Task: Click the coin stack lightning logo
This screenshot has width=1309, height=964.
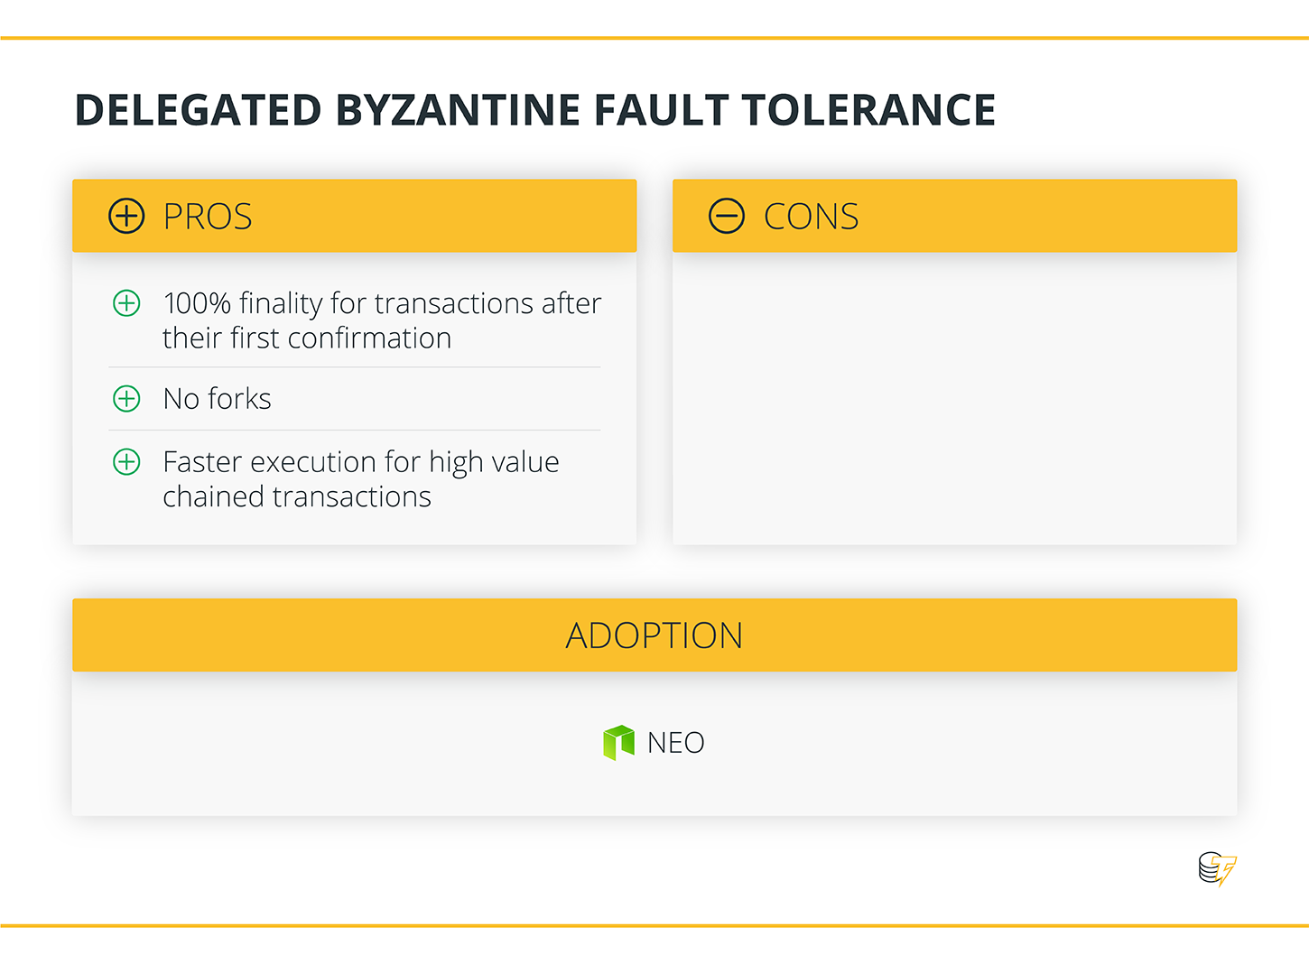Action: point(1217,869)
